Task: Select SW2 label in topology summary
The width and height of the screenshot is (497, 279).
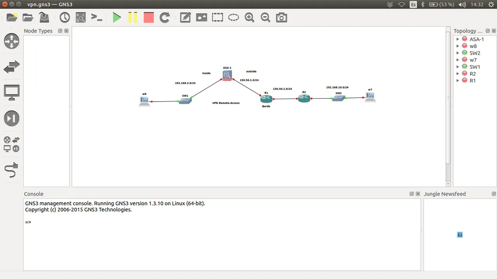Action: pos(475,53)
